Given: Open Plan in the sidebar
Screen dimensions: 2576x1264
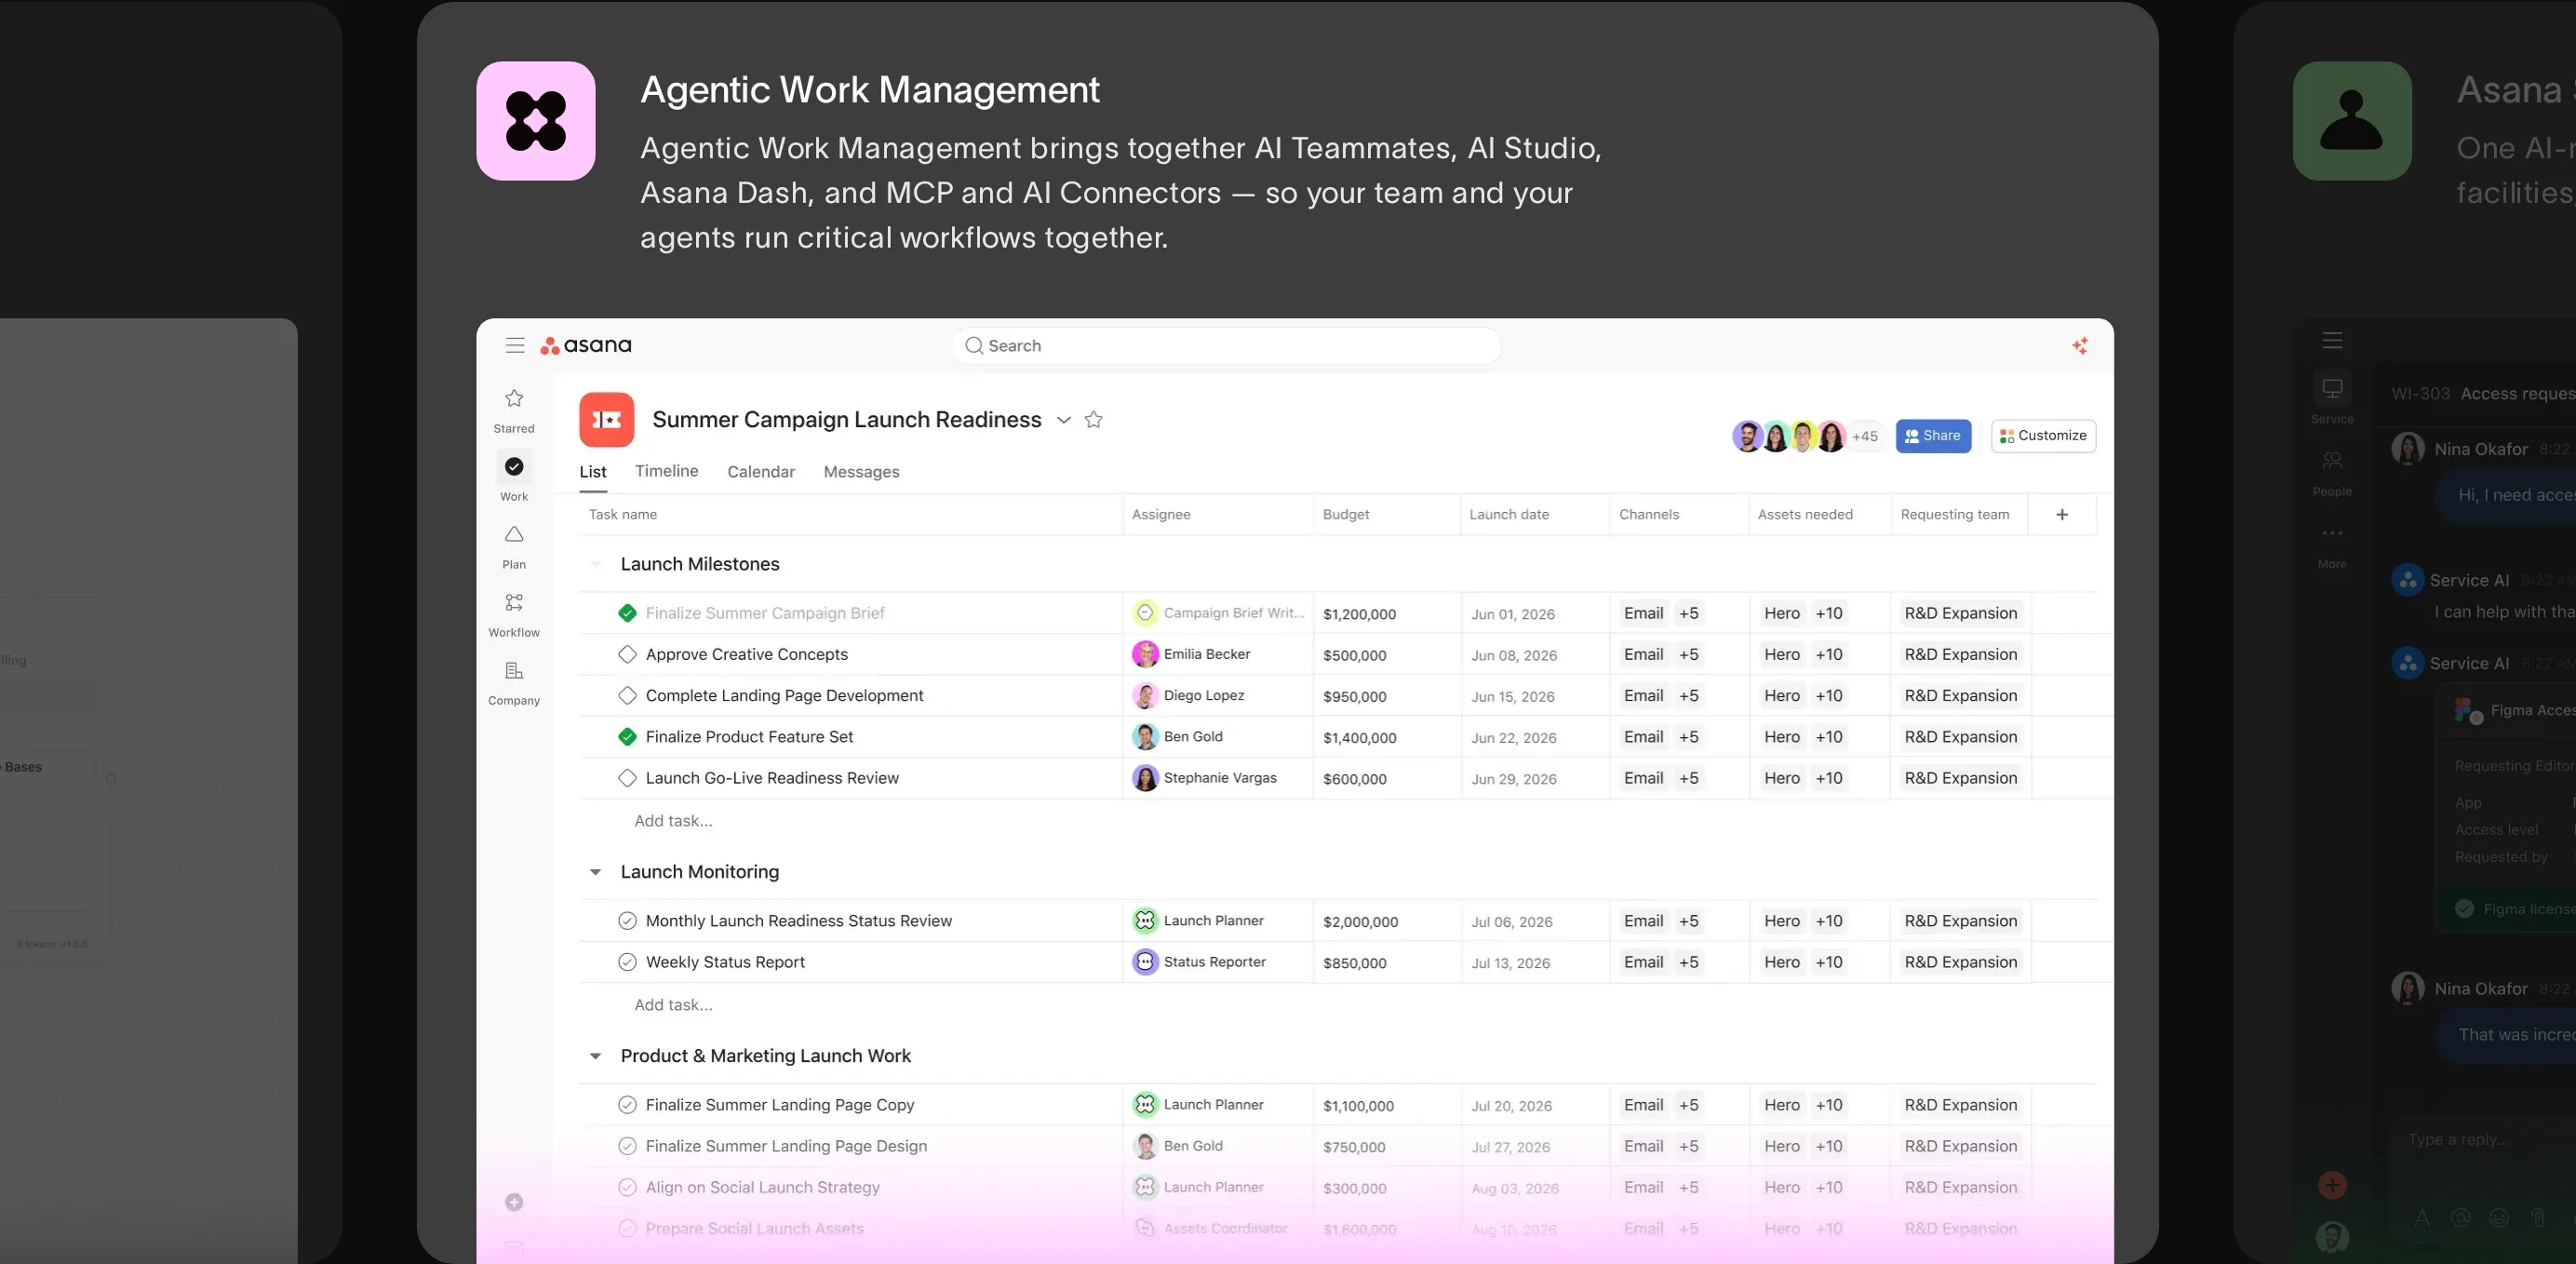Looking at the screenshot, I should tap(514, 546).
